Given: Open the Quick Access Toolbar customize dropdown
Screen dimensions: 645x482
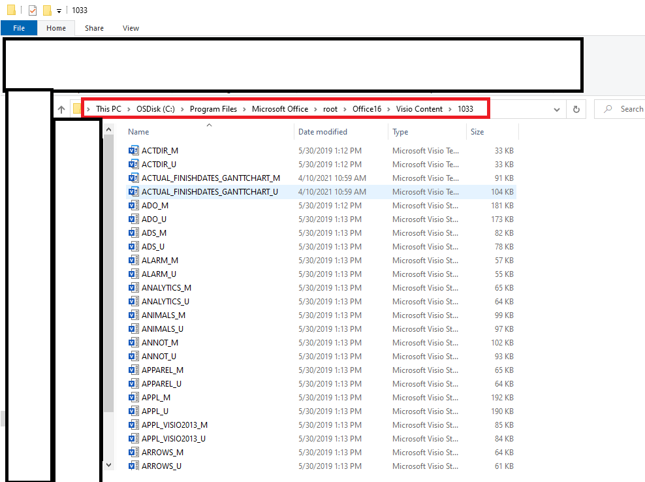Looking at the screenshot, I should 59,11.
